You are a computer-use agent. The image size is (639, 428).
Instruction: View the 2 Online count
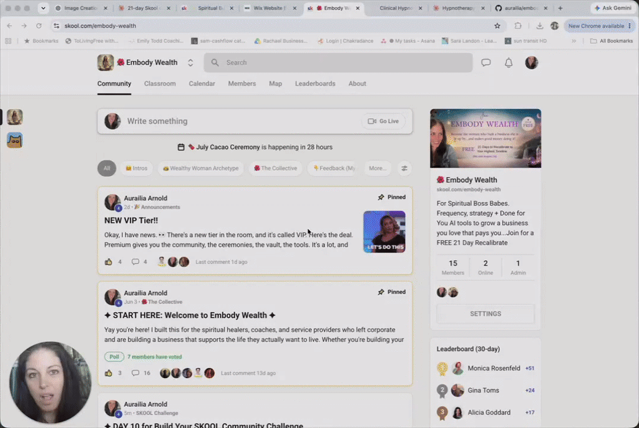tap(485, 268)
